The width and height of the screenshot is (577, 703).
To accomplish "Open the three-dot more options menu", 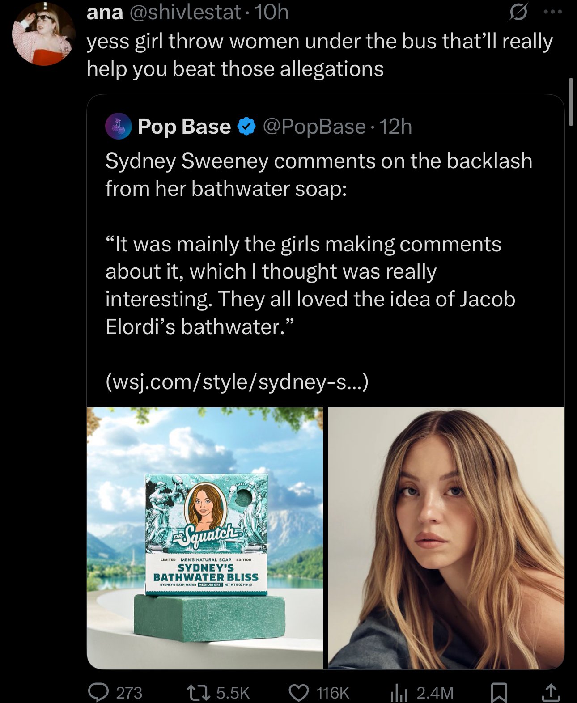I will click(x=552, y=13).
